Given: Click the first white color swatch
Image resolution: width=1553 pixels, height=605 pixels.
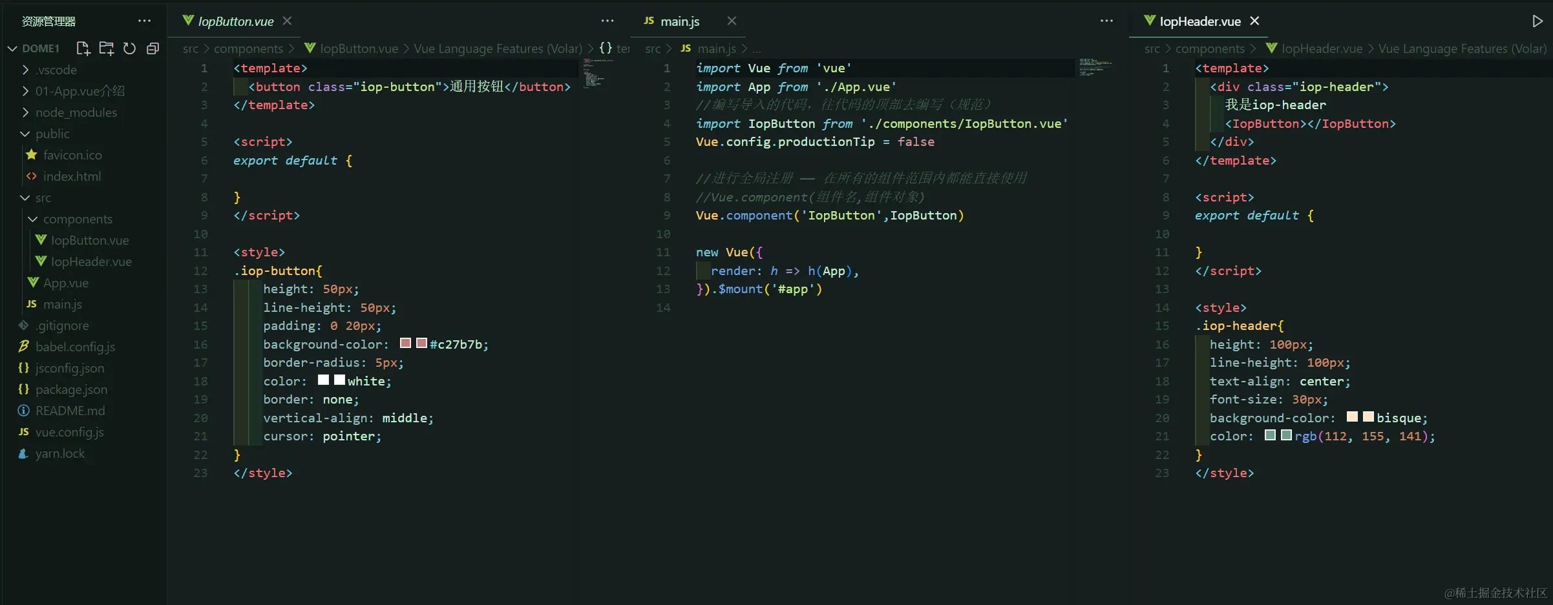Looking at the screenshot, I should pyautogui.click(x=323, y=380).
